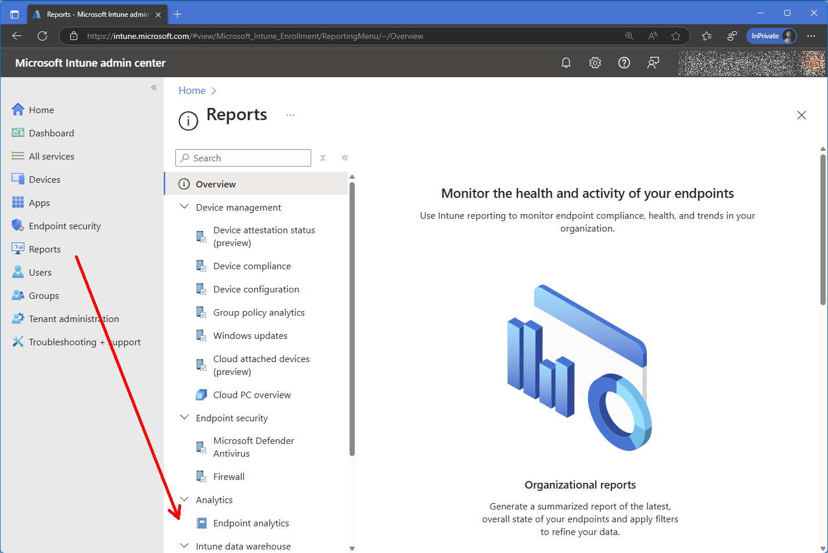This screenshot has height=553, width=828.
Task: Collapse the Reports menu pane
Action: coord(345,158)
